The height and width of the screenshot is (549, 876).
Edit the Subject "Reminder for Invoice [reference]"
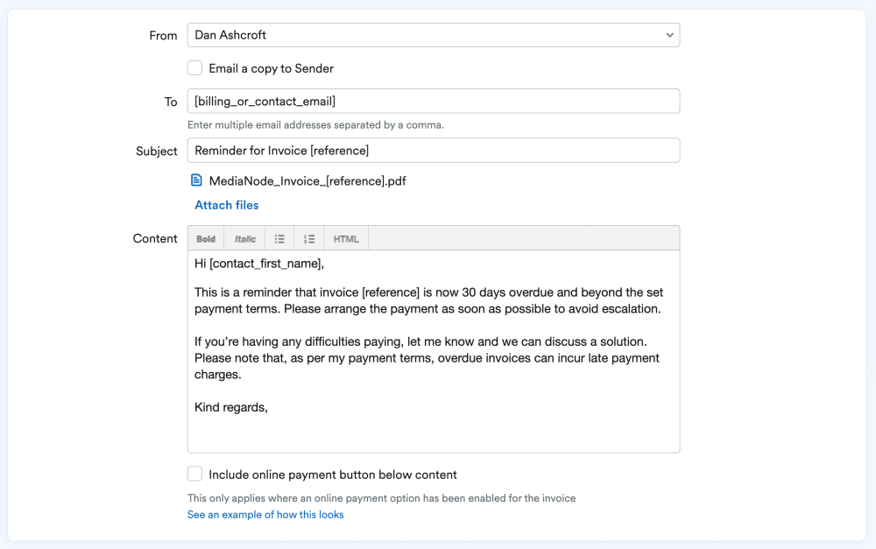(x=433, y=150)
